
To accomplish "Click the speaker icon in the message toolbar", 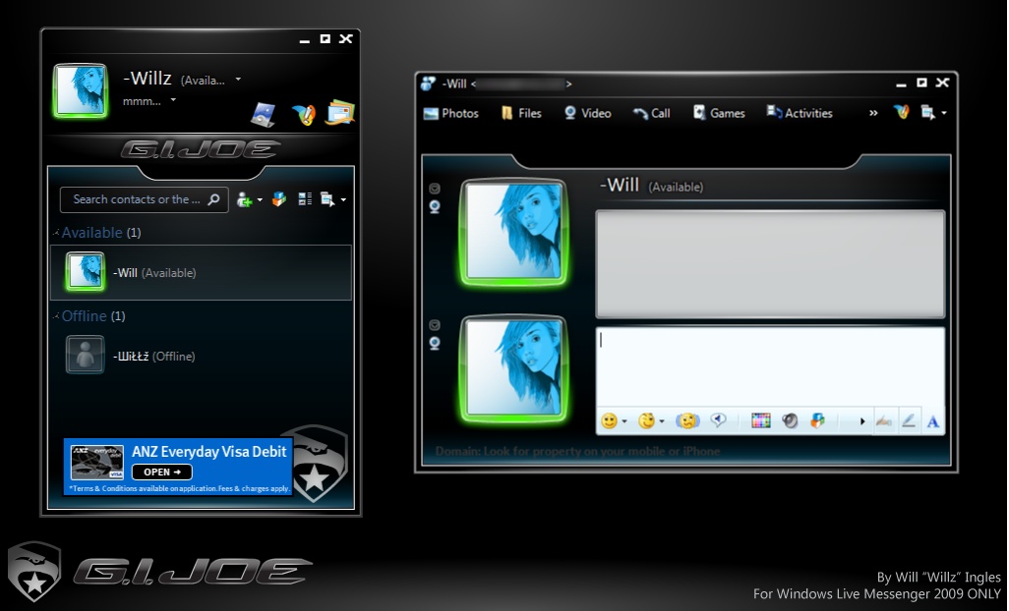I will click(x=790, y=420).
